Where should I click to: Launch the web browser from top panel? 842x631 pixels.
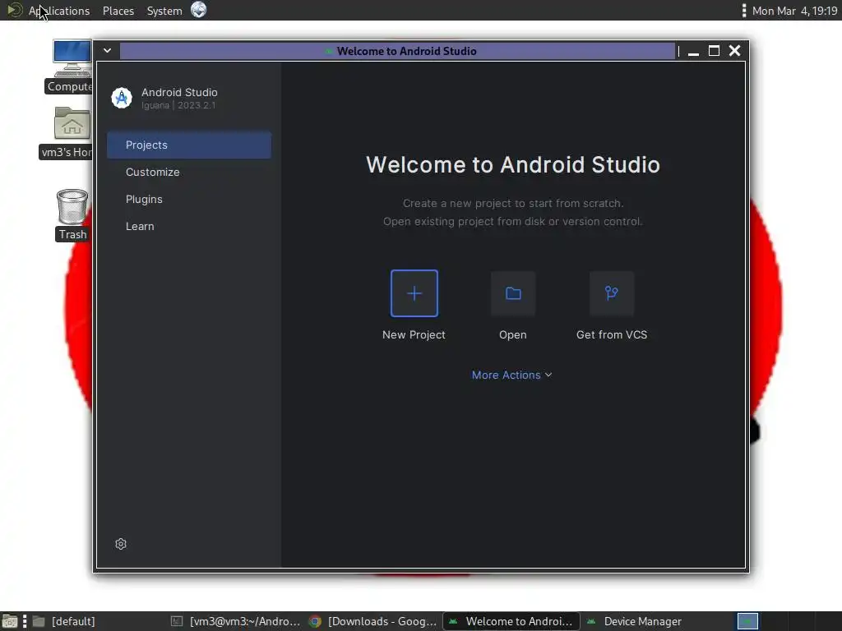pos(199,10)
